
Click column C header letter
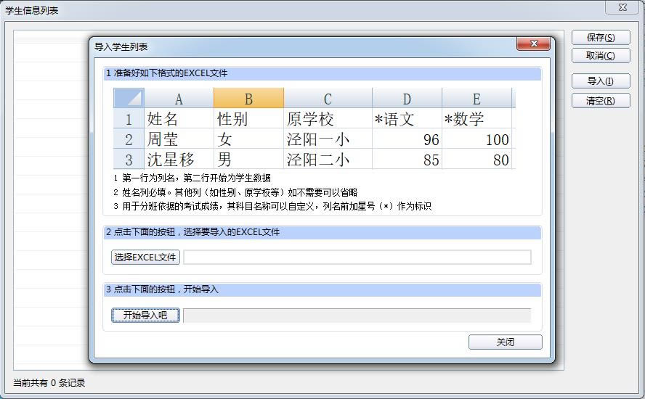point(328,99)
